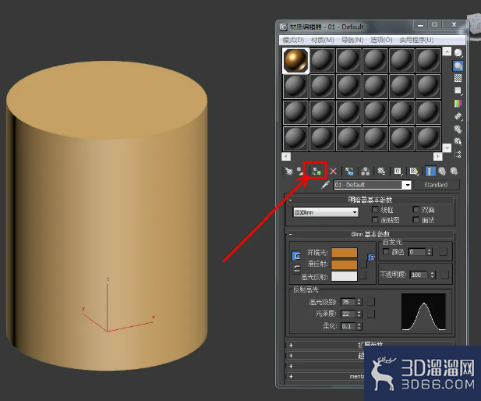Toggle the Backlight icon
This screenshot has width=481, height=401.
click(x=458, y=66)
